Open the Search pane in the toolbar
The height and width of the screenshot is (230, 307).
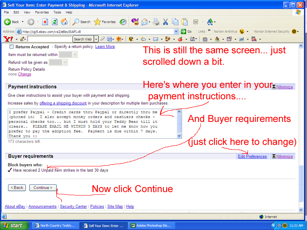81,22
